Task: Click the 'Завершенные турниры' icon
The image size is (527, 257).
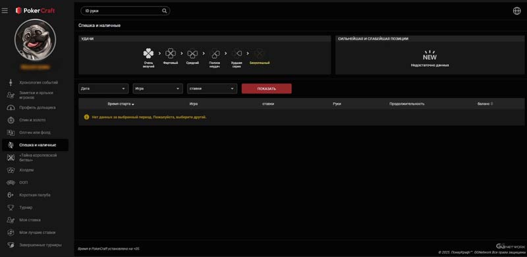Action: click(x=11, y=245)
